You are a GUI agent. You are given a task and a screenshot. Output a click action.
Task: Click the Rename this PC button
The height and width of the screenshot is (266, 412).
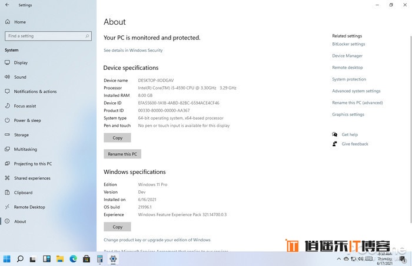pos(122,154)
